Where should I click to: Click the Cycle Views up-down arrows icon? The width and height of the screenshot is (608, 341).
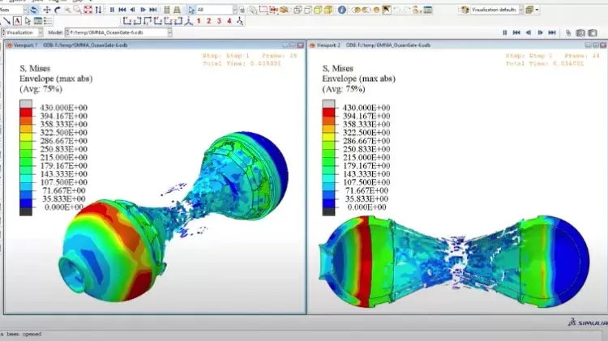[x=98, y=10]
